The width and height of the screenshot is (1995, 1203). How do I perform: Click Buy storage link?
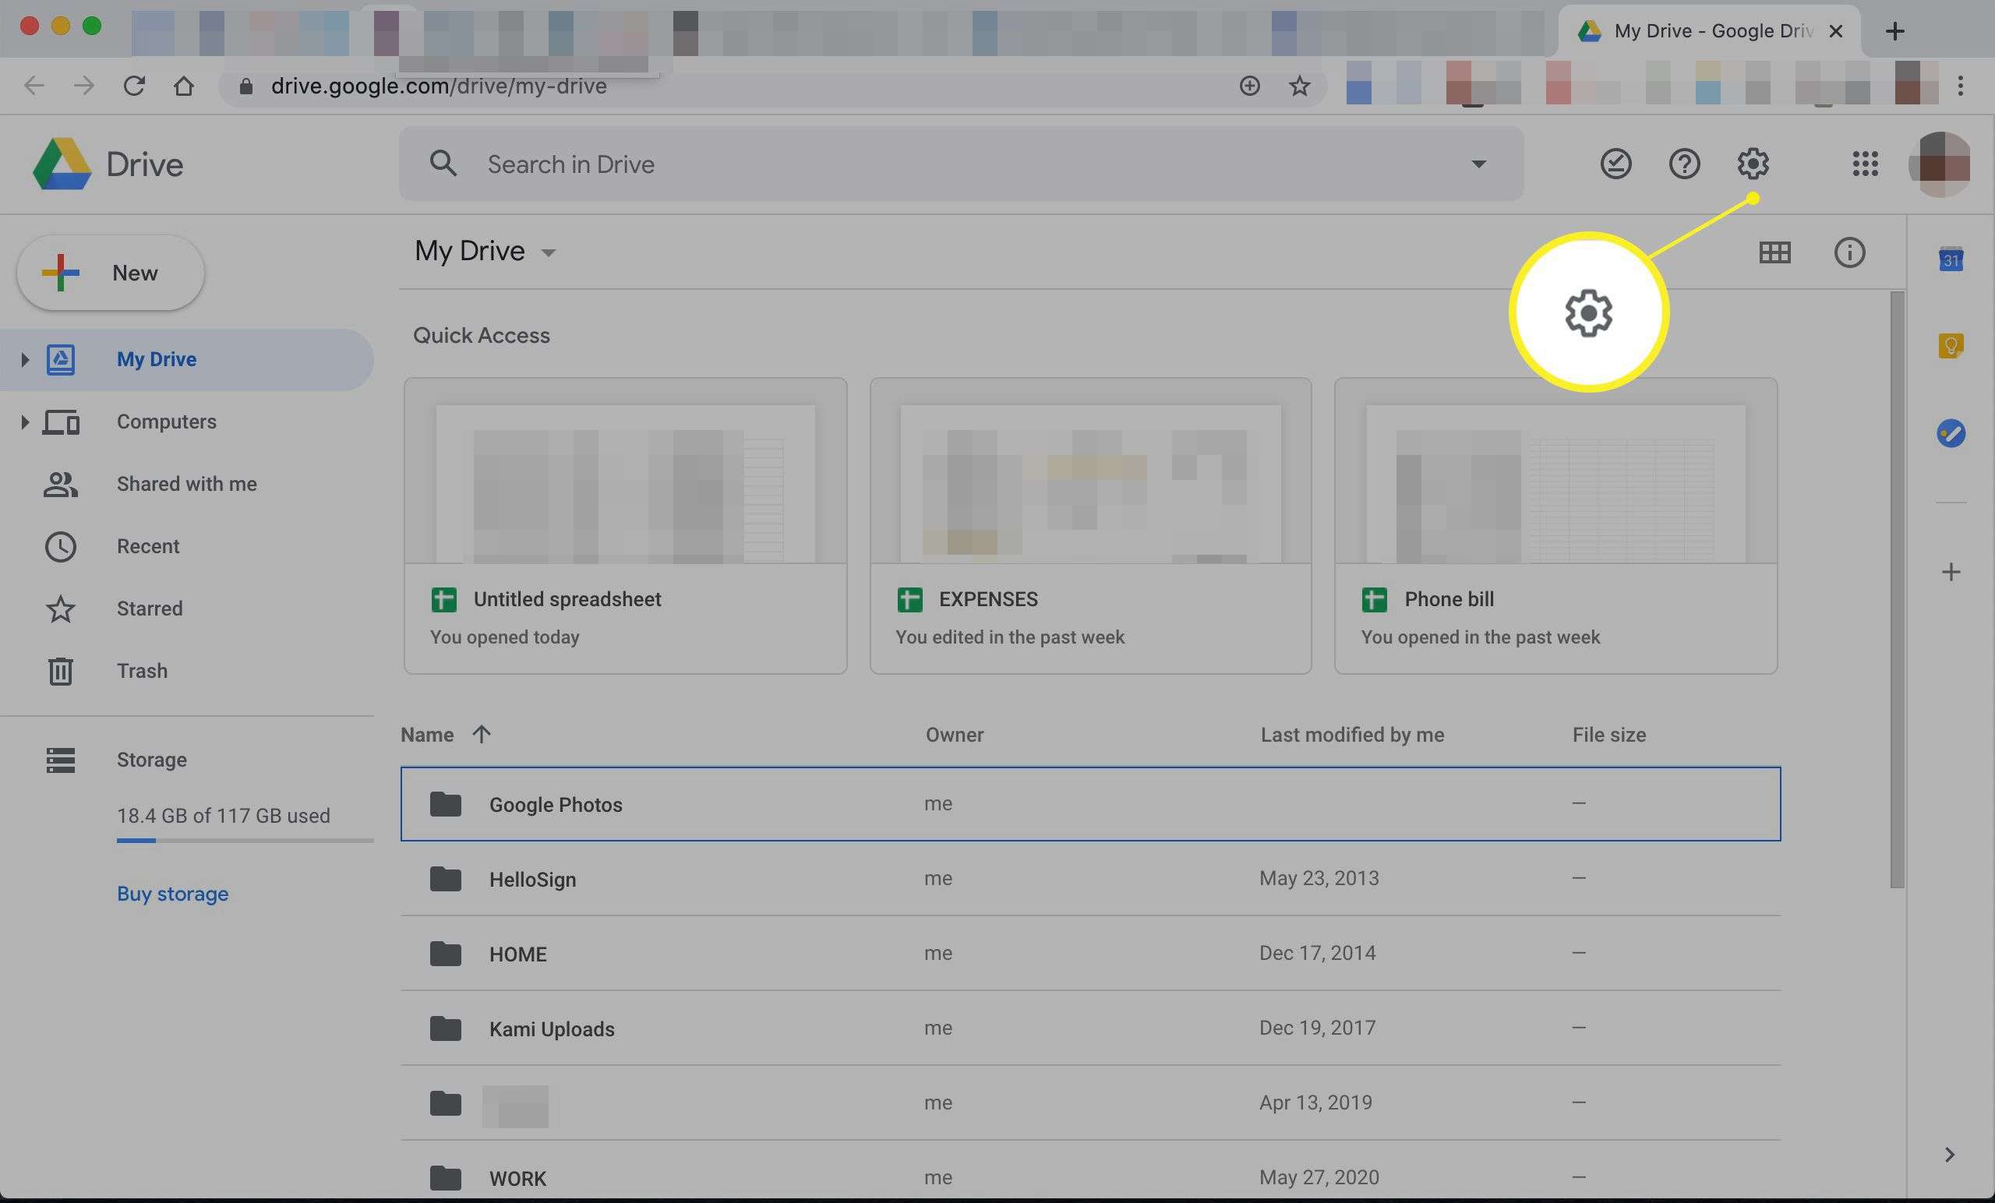coord(171,894)
